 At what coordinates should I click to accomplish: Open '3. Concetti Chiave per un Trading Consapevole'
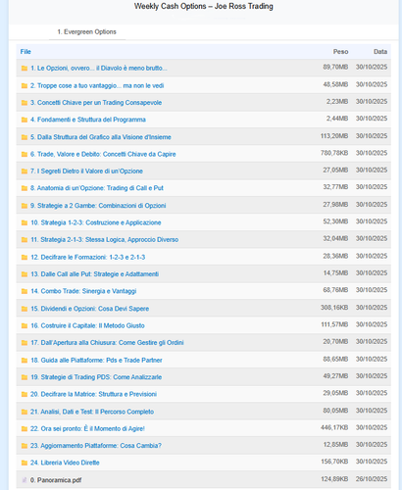coord(96,103)
